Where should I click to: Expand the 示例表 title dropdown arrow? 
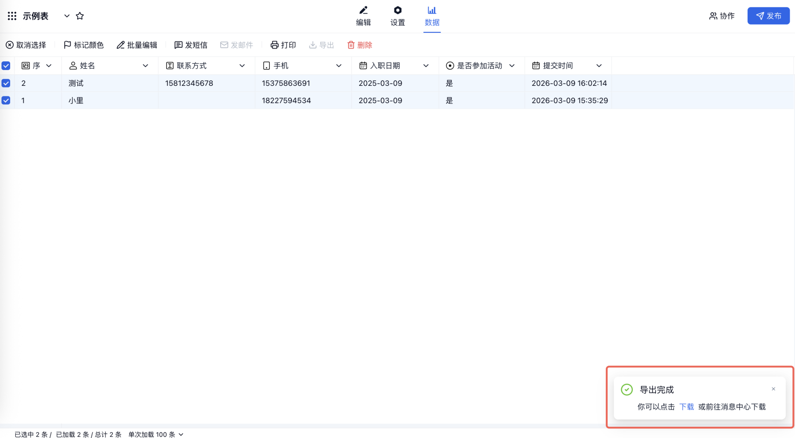(67, 16)
